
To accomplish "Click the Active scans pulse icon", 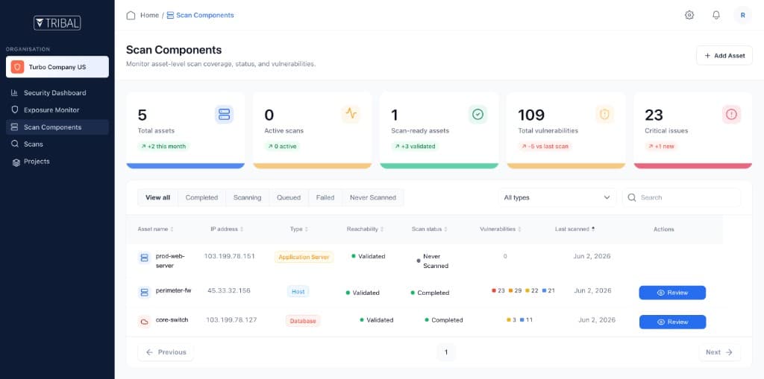I will tap(351, 115).
